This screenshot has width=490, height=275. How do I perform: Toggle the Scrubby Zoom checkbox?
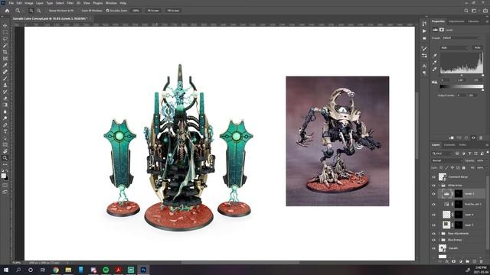point(107,11)
